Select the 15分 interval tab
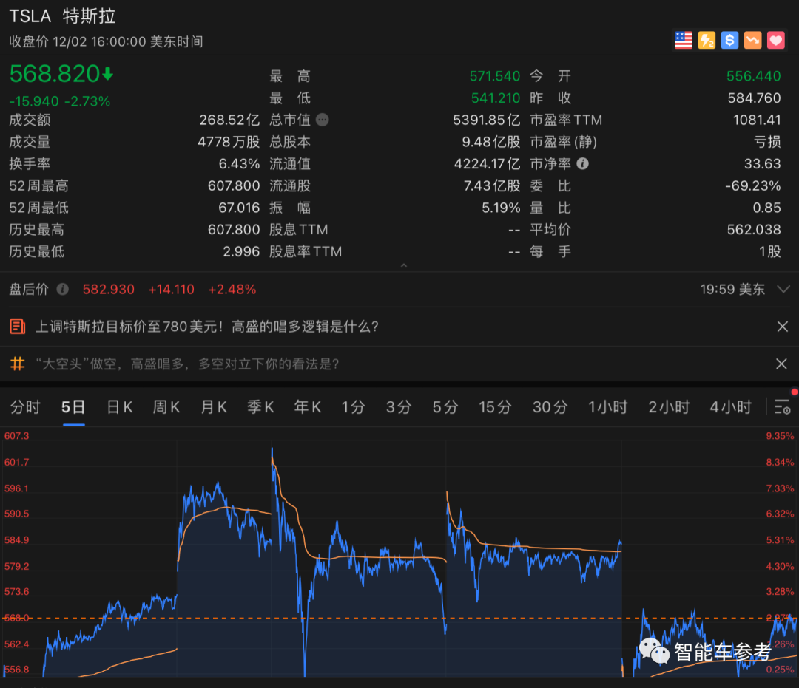The width and height of the screenshot is (799, 688). point(495,407)
